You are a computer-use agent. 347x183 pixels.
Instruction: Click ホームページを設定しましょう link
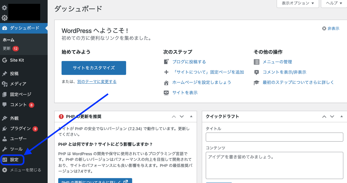coord(202,83)
